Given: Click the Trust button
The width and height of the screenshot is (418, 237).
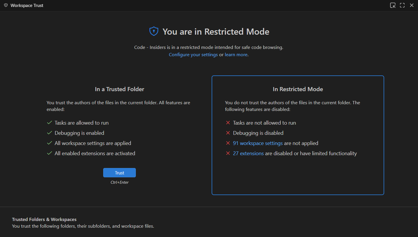Looking at the screenshot, I should pos(120,173).
